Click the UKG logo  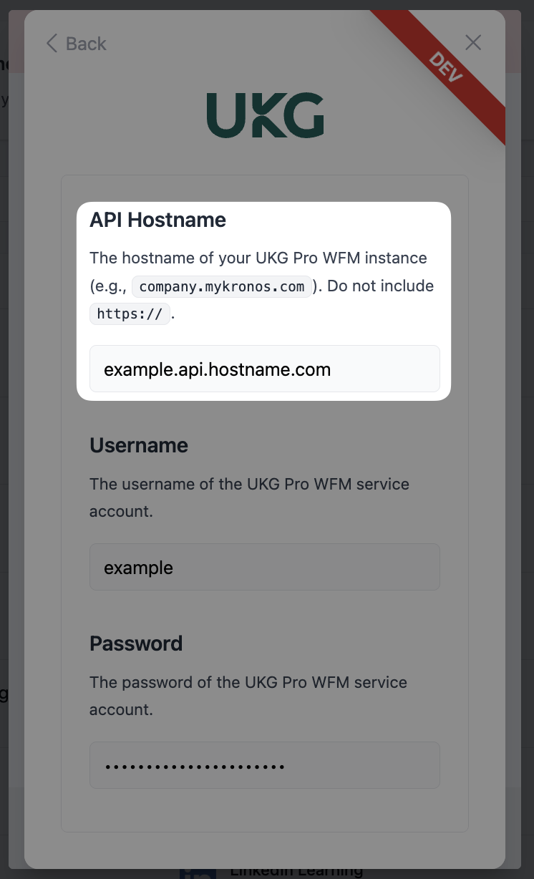(266, 115)
